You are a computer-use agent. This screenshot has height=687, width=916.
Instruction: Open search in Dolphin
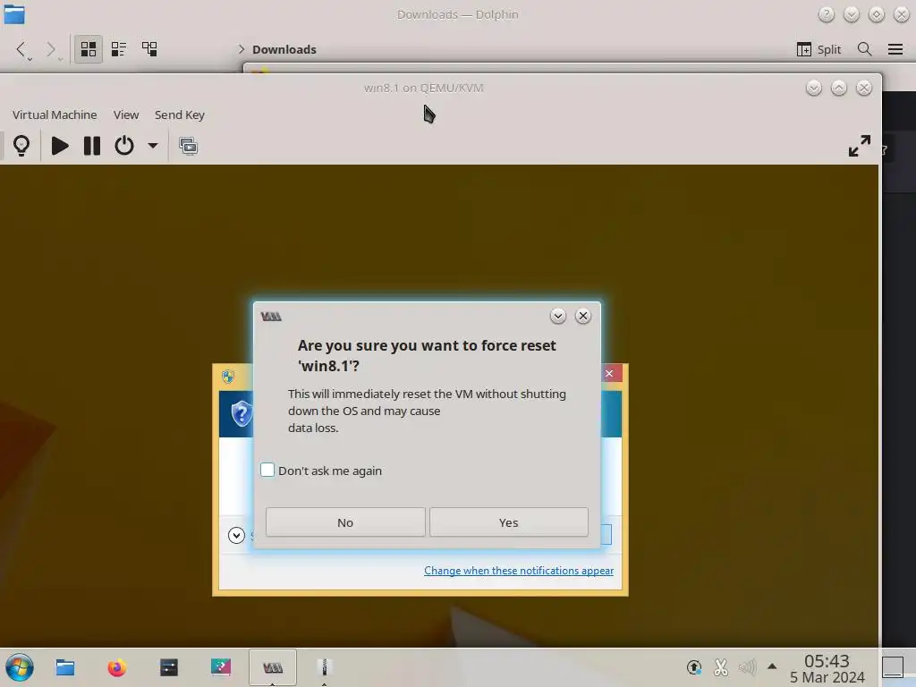pos(865,50)
